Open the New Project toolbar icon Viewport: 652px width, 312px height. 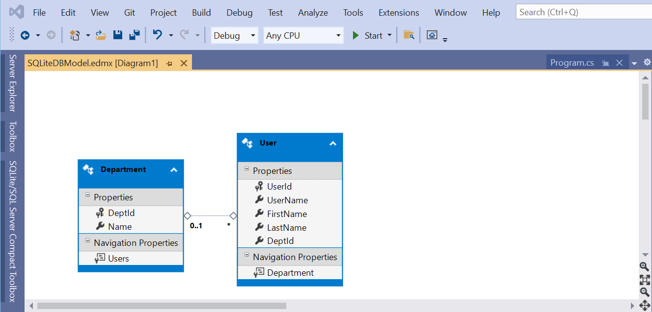click(75, 35)
